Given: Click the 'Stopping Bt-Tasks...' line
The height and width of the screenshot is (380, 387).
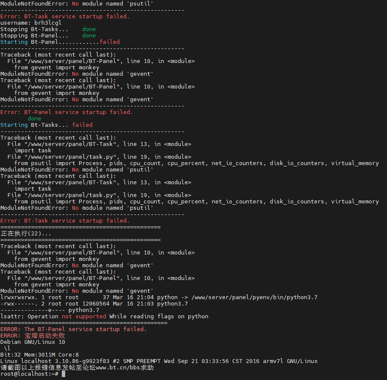Looking at the screenshot, I should 48,29.
